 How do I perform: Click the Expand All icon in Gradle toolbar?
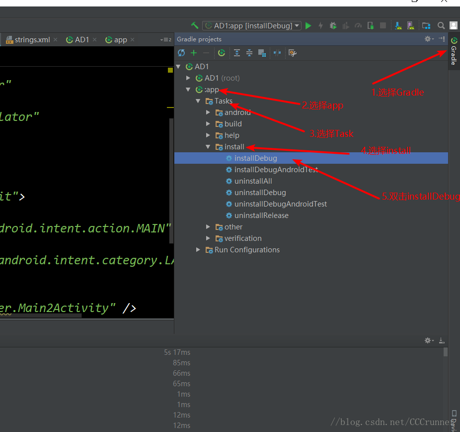(237, 53)
